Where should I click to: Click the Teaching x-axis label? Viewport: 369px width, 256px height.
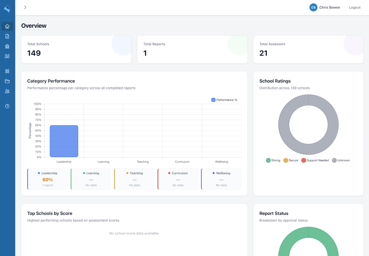[143, 162]
